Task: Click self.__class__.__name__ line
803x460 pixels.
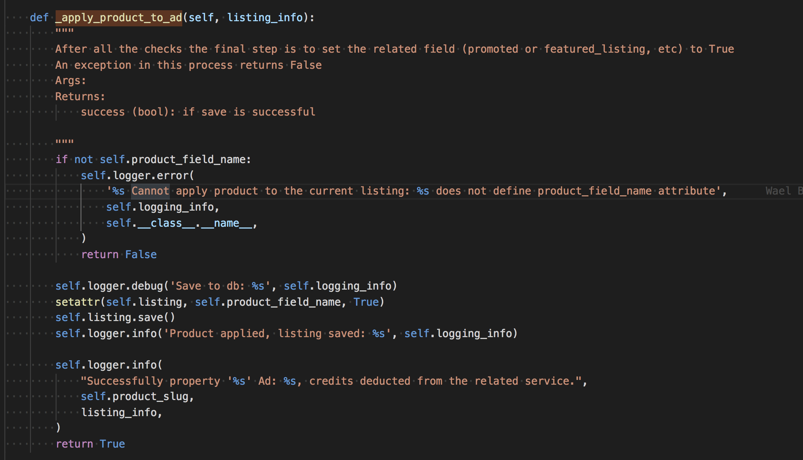Action: pos(182,223)
